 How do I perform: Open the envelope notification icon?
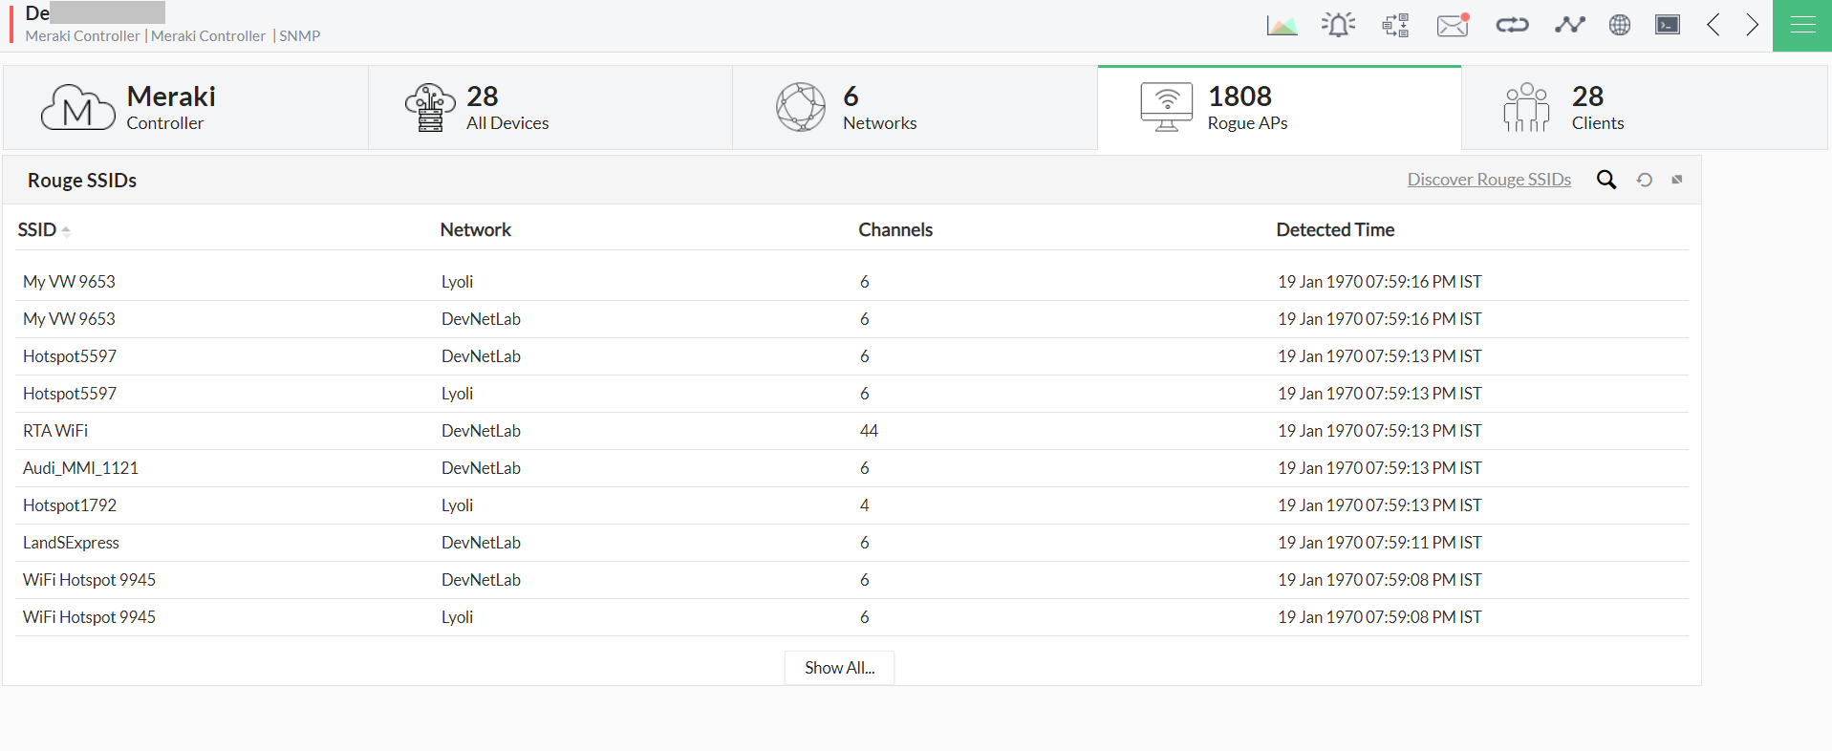pos(1453,25)
